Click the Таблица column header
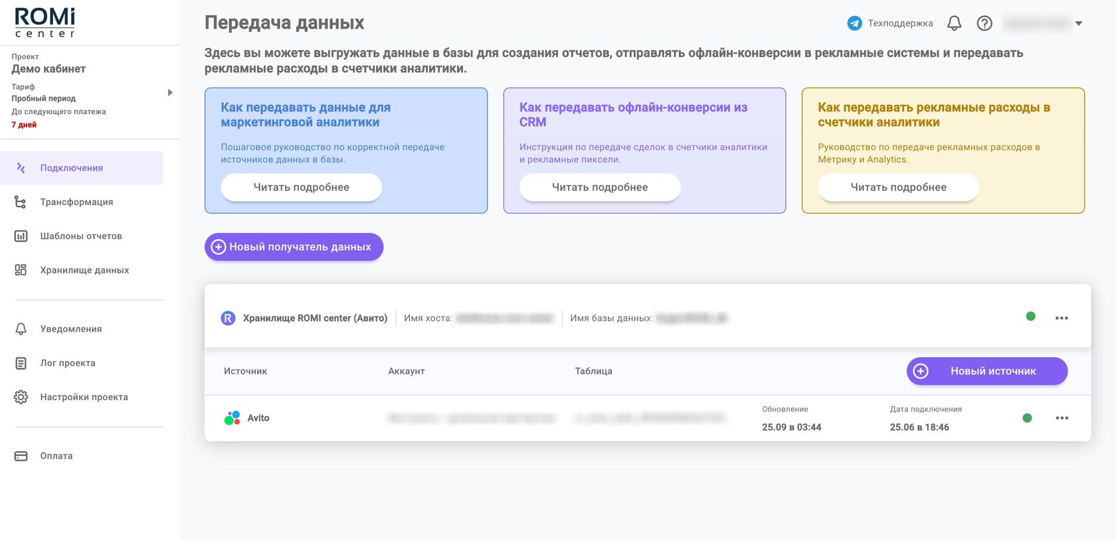This screenshot has height=541, width=1116. (x=594, y=371)
